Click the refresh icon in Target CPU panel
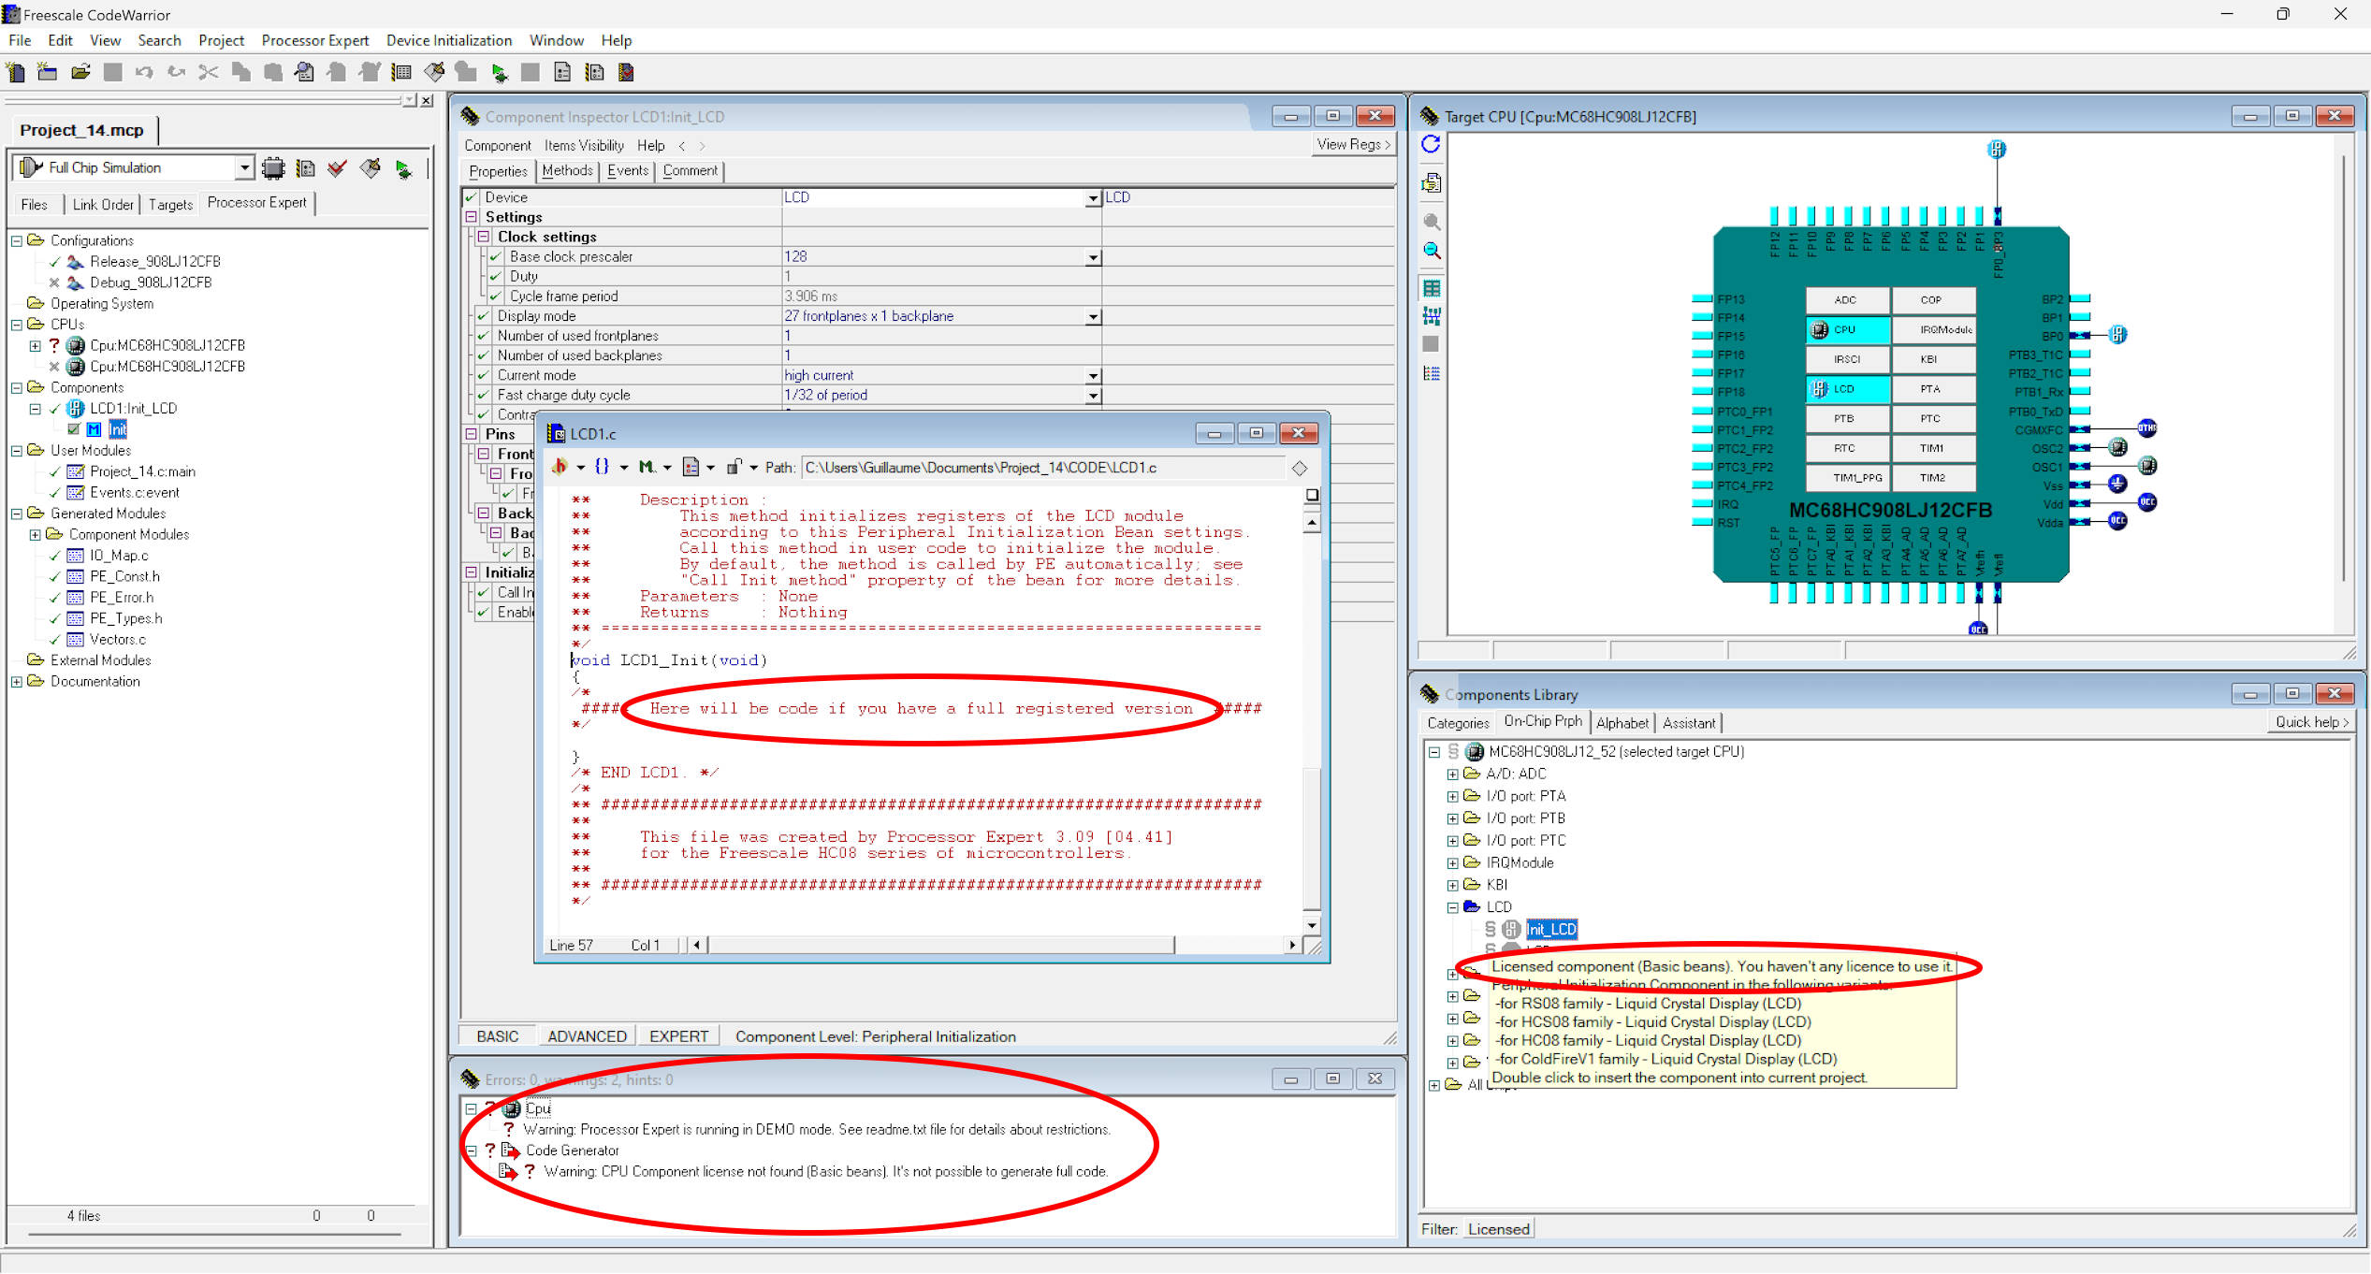Screen dimensions: 2371x1274 pos(1431,144)
